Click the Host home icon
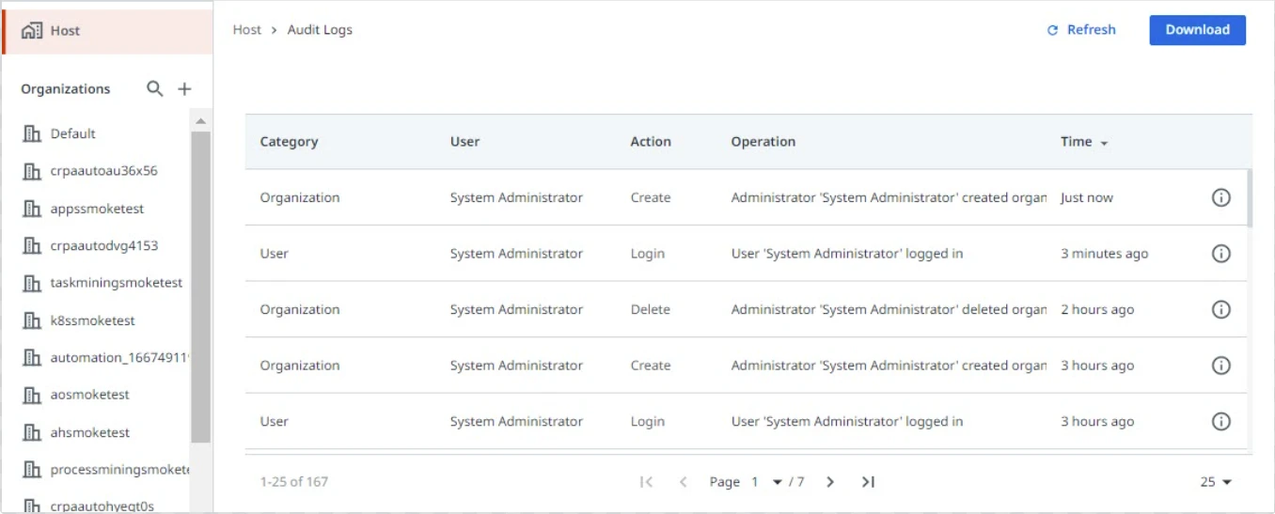1275x514 pixels. tap(32, 31)
